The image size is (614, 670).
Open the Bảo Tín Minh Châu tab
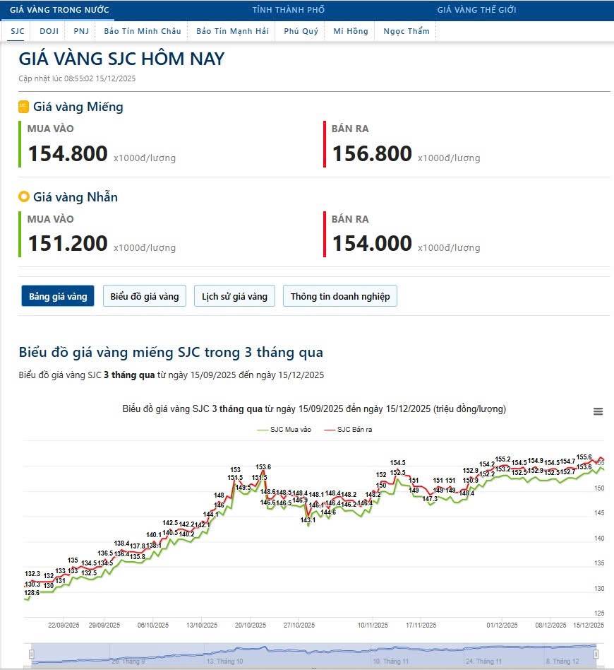[x=142, y=31]
